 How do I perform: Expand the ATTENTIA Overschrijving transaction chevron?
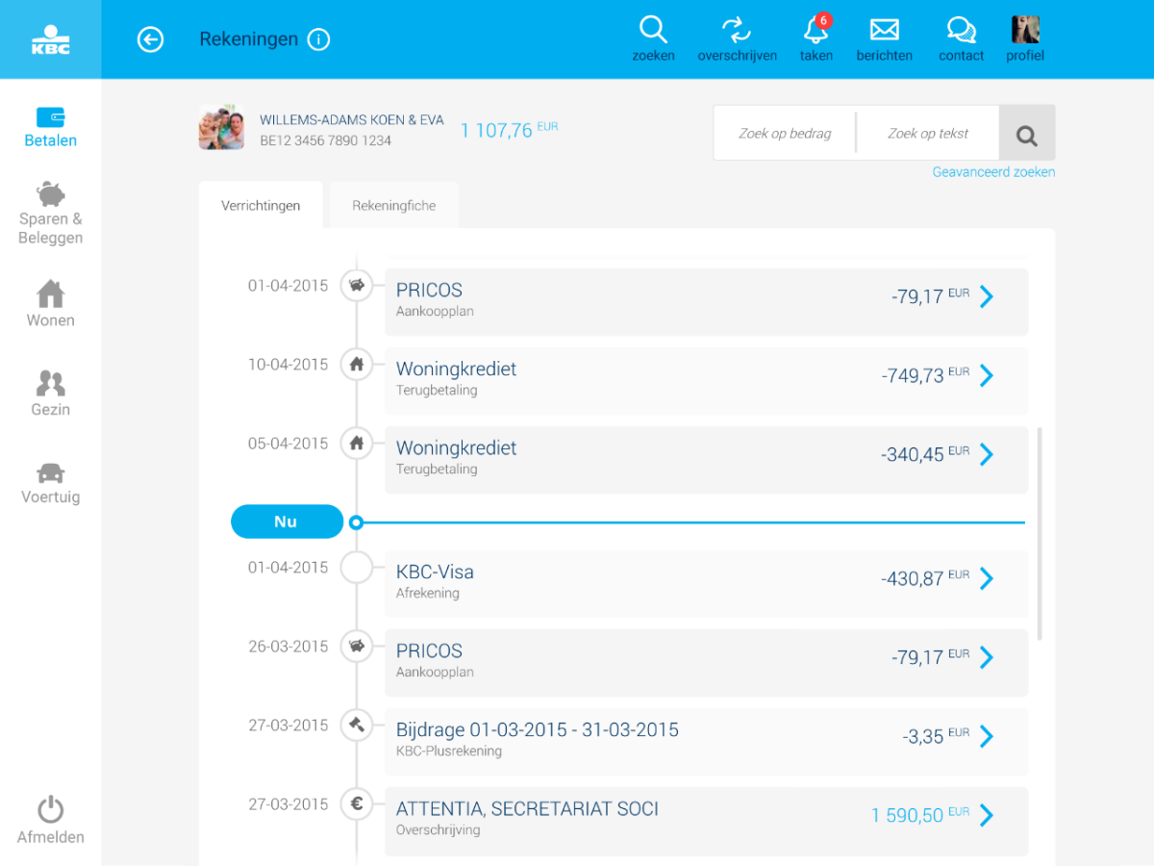coord(986,816)
